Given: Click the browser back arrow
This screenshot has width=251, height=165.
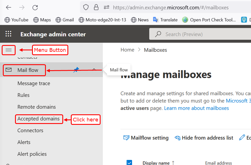Looking at the screenshot, I should (8, 8).
